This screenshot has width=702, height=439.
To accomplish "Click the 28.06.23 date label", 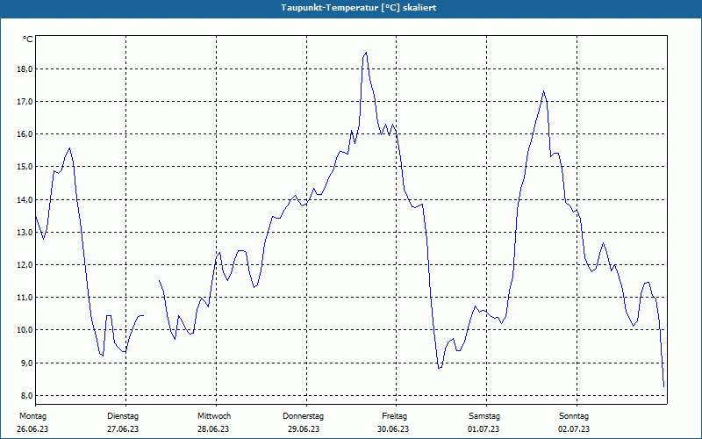I will point(213,429).
